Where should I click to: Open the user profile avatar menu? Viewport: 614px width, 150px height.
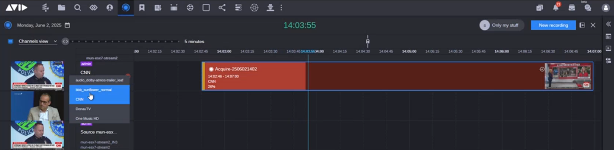pos(606,8)
